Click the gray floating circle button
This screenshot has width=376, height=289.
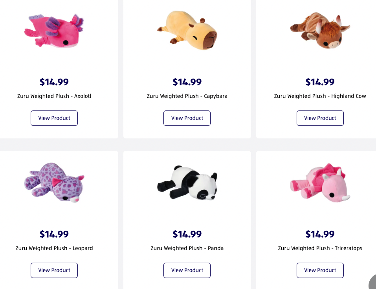click(372, 284)
